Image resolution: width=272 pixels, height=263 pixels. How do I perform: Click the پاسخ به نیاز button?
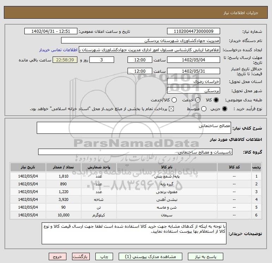click(x=206, y=257)
